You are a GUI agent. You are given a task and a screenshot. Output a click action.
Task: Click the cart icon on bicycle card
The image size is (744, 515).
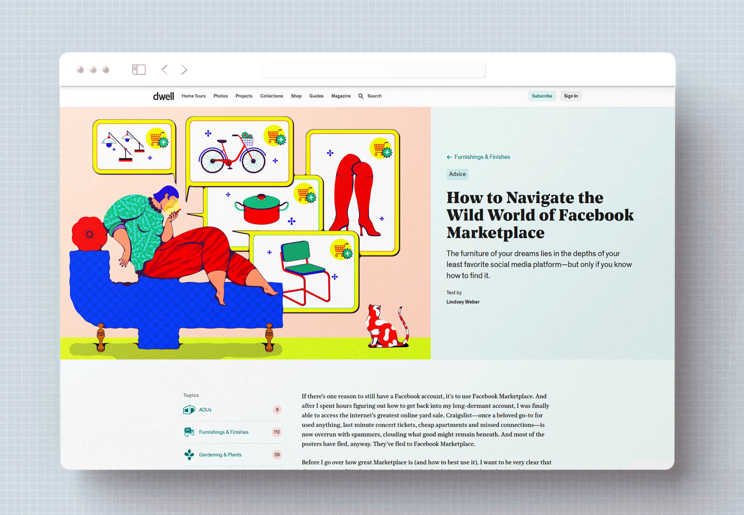click(275, 136)
